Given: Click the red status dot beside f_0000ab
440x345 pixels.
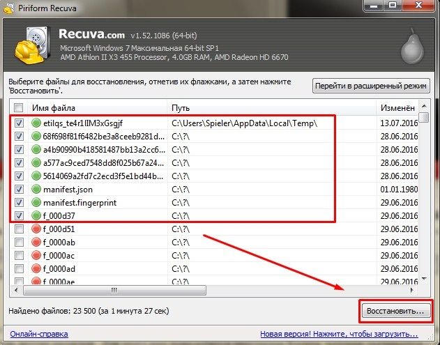Looking at the screenshot, I should [x=36, y=242].
